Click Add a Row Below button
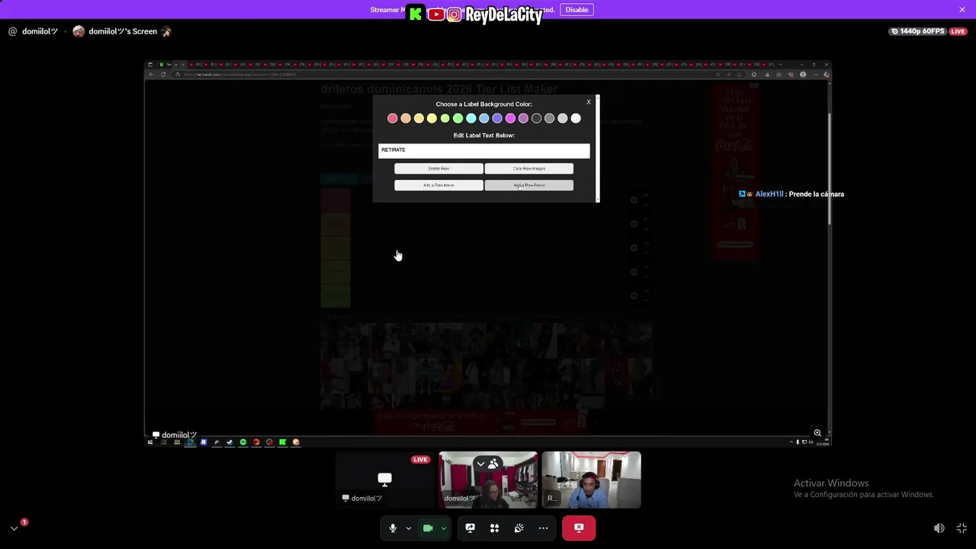 [529, 185]
